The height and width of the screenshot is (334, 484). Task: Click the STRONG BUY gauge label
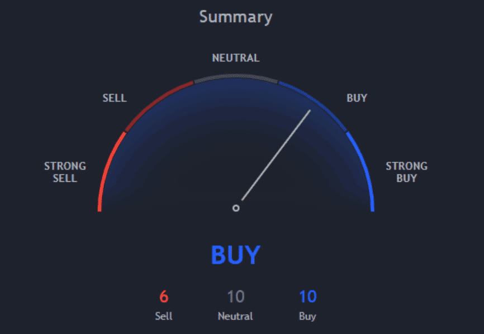pyautogui.click(x=406, y=172)
